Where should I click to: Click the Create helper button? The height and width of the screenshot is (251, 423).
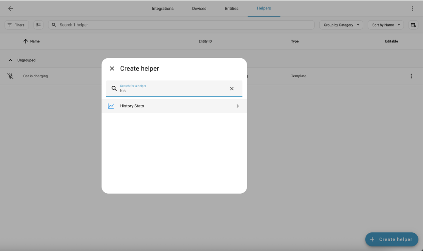[391, 239]
